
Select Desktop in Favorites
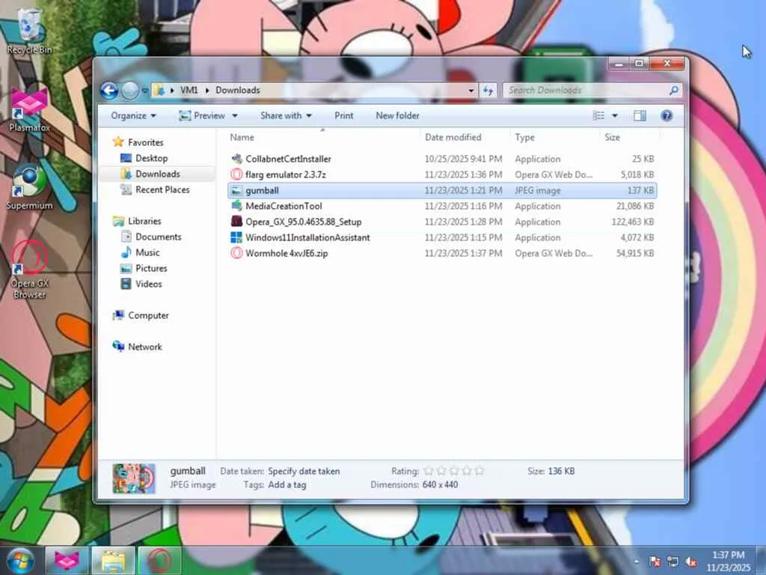click(x=151, y=159)
